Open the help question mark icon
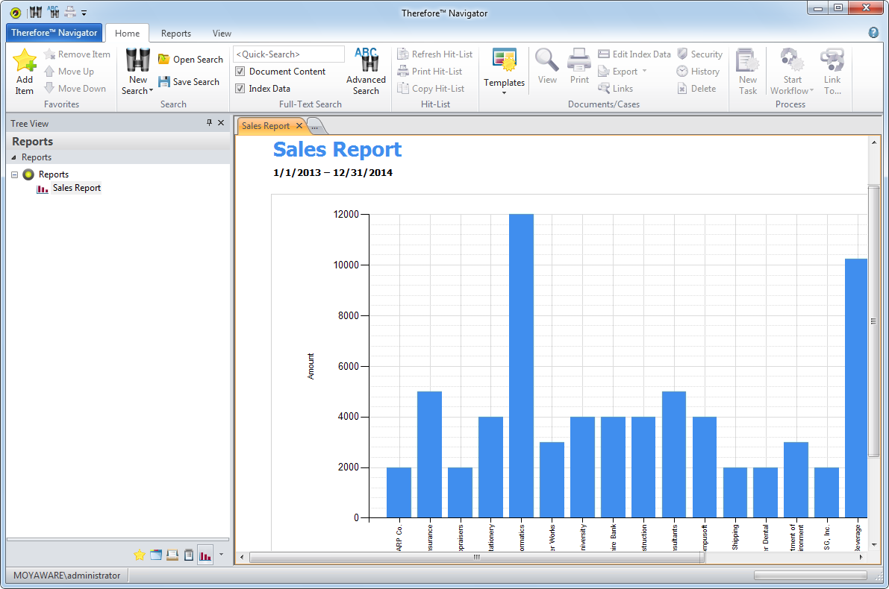Viewport: 889px width, 589px height. 873,33
